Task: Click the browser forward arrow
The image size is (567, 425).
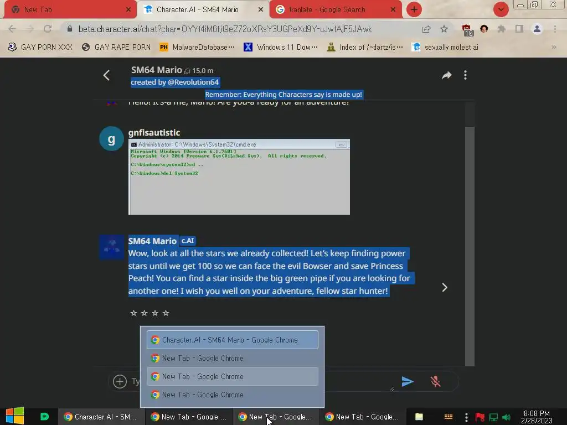Action: [x=30, y=29]
